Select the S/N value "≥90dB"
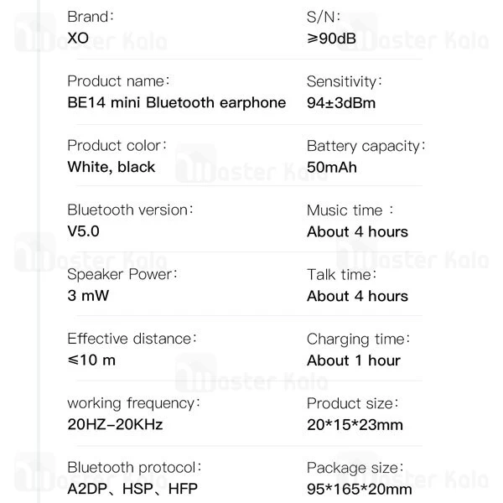The image size is (503, 503). click(336, 39)
